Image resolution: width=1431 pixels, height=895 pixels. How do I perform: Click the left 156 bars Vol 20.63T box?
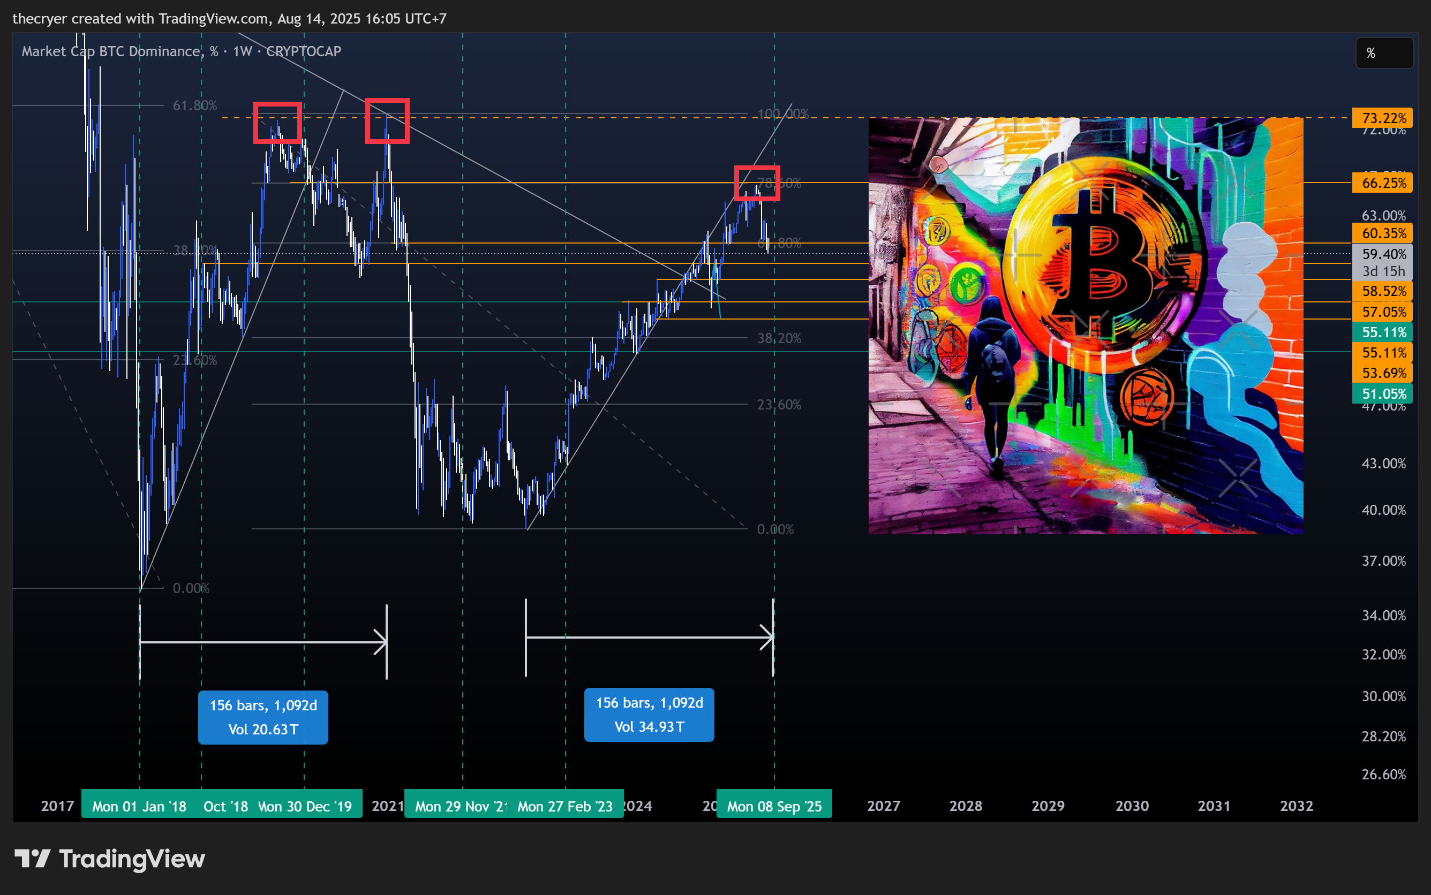coord(263,717)
